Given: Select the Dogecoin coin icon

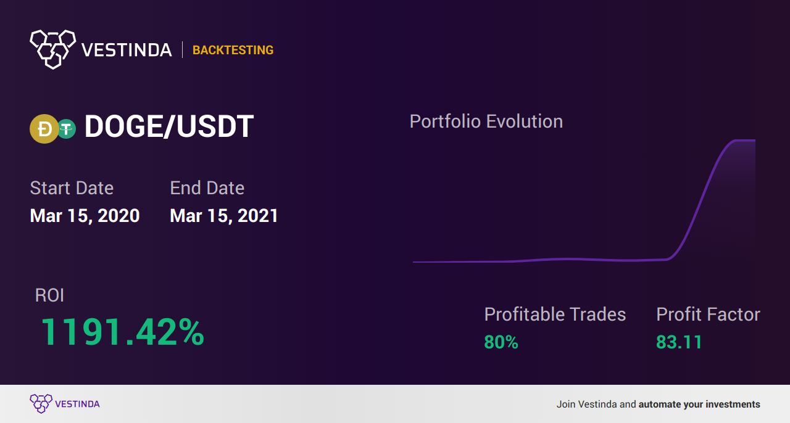Looking at the screenshot, I should pos(44,129).
